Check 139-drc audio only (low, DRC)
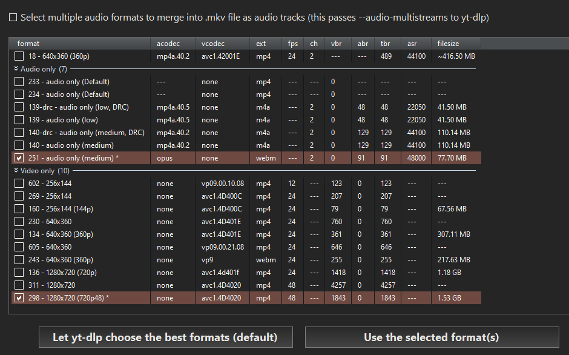 19,107
